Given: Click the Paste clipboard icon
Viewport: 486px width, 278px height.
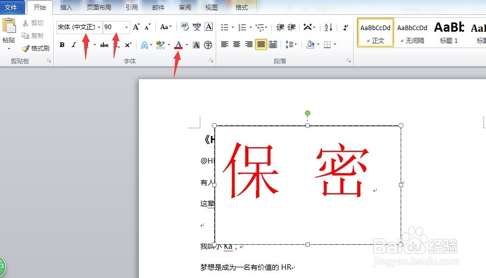Looking at the screenshot, I should [x=9, y=26].
